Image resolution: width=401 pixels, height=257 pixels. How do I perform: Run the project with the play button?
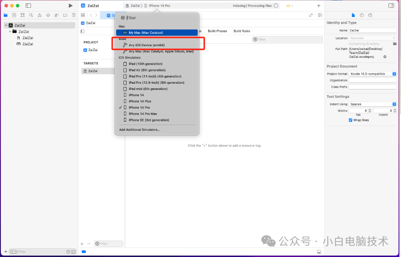pos(70,6)
